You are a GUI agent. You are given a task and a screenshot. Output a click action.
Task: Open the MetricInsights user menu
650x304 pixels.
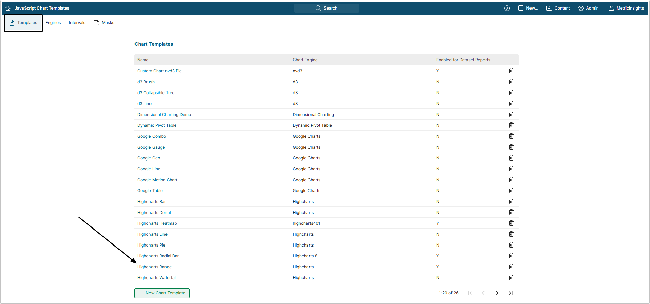click(626, 8)
